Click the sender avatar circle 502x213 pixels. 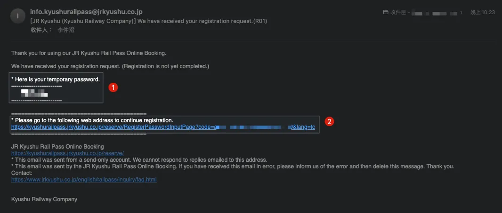[18, 16]
